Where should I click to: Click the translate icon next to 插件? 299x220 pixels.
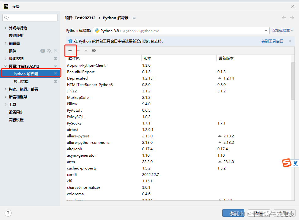[50, 51]
